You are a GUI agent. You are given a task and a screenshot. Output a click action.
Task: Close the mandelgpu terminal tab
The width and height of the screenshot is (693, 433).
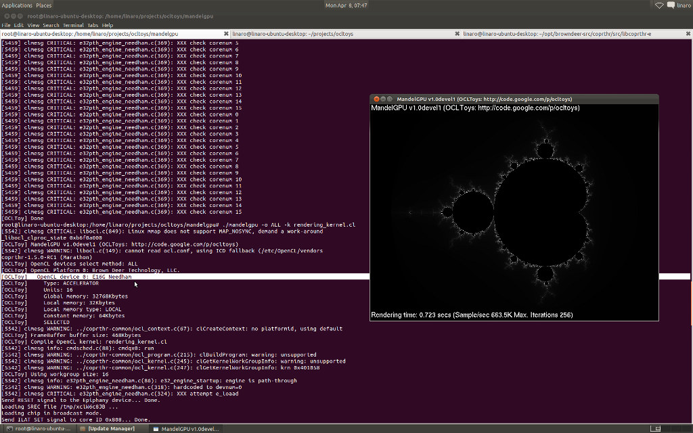pos(225,33)
